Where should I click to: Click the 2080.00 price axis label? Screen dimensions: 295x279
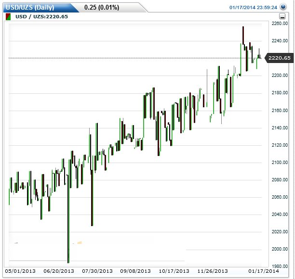(280, 180)
